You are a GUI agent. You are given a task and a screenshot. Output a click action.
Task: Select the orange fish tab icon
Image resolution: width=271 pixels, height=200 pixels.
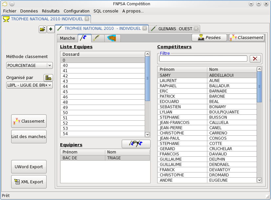(x=112, y=38)
